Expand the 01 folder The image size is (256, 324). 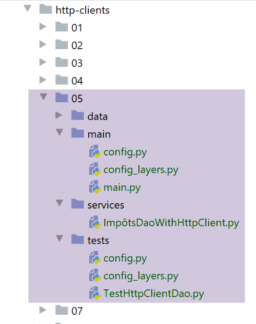[43, 27]
